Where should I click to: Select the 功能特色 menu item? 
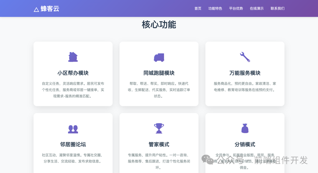tap(215, 9)
